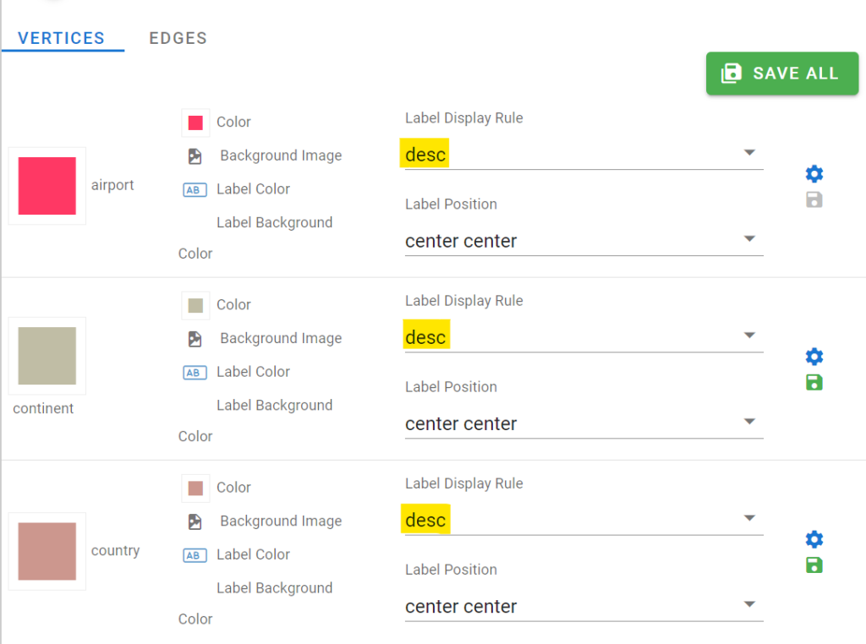Click save icon for country vertex
Screen dimensions: 866x644
(x=814, y=565)
